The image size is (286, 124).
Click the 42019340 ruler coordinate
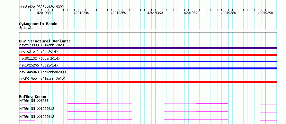click(82, 13)
